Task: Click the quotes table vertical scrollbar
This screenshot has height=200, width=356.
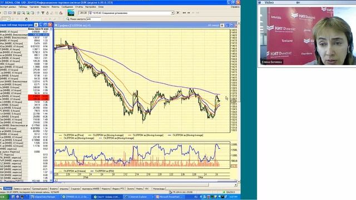Action: pyautogui.click(x=51, y=104)
